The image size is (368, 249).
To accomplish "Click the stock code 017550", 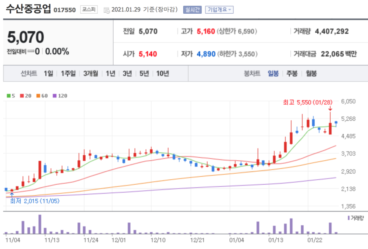I will tap(65, 10).
